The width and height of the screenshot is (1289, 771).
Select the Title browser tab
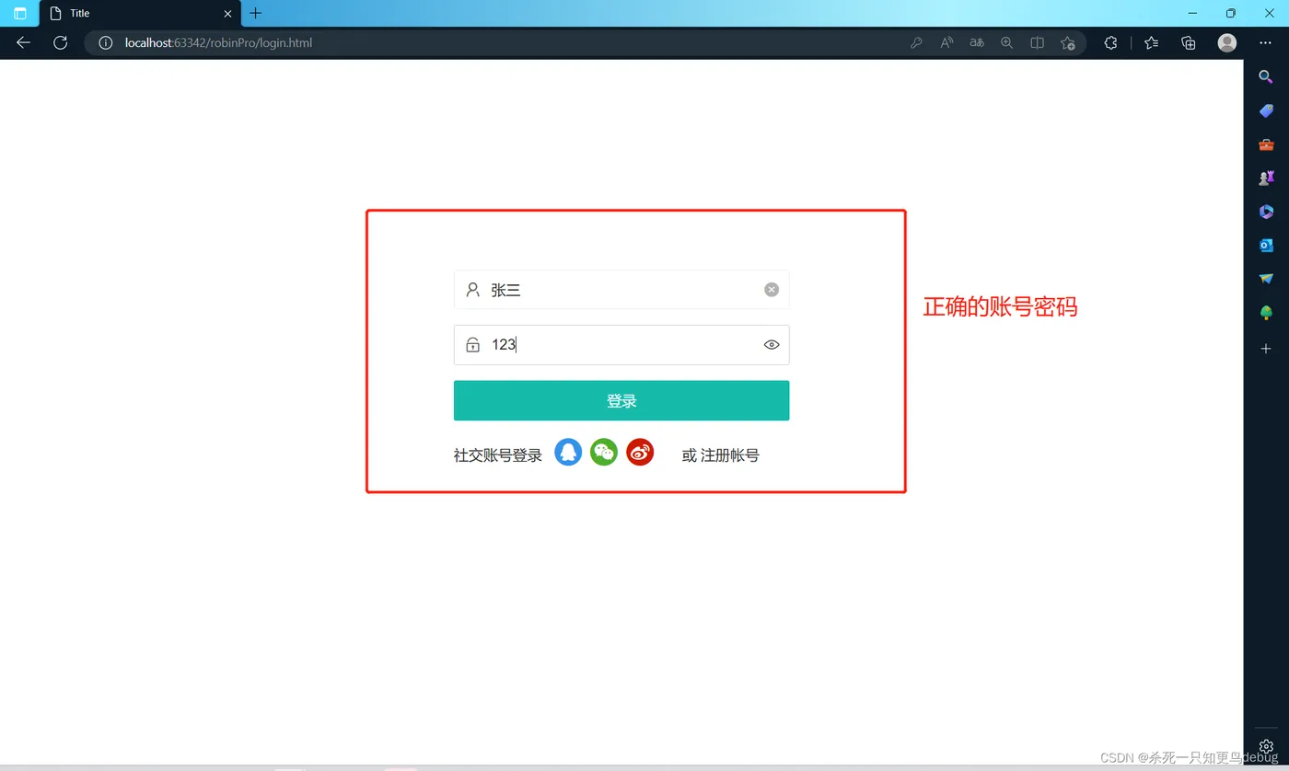tap(141, 14)
